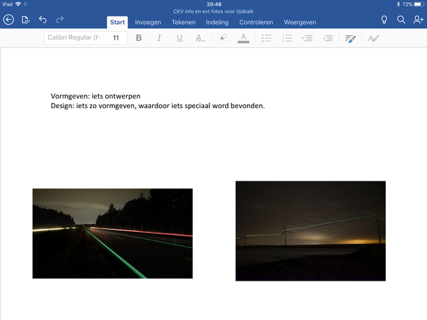This screenshot has width=427, height=320.
Task: Open the Calibri font name box
Action: point(74,37)
